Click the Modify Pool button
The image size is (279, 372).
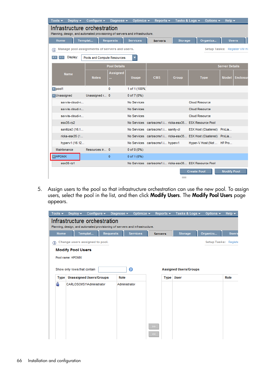231,172
